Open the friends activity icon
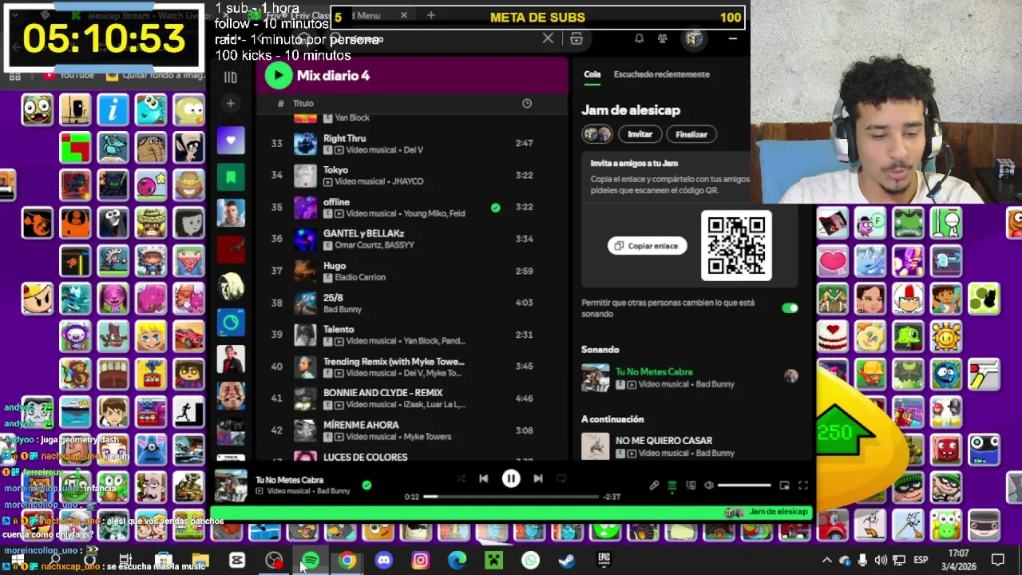Viewport: 1022px width, 575px height. click(663, 38)
